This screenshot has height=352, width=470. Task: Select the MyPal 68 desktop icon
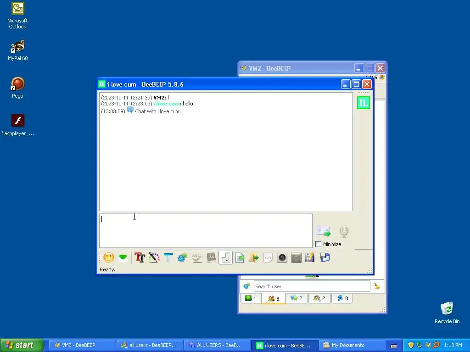17,50
